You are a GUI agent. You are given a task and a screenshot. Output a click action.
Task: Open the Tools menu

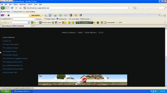coord(35,4)
